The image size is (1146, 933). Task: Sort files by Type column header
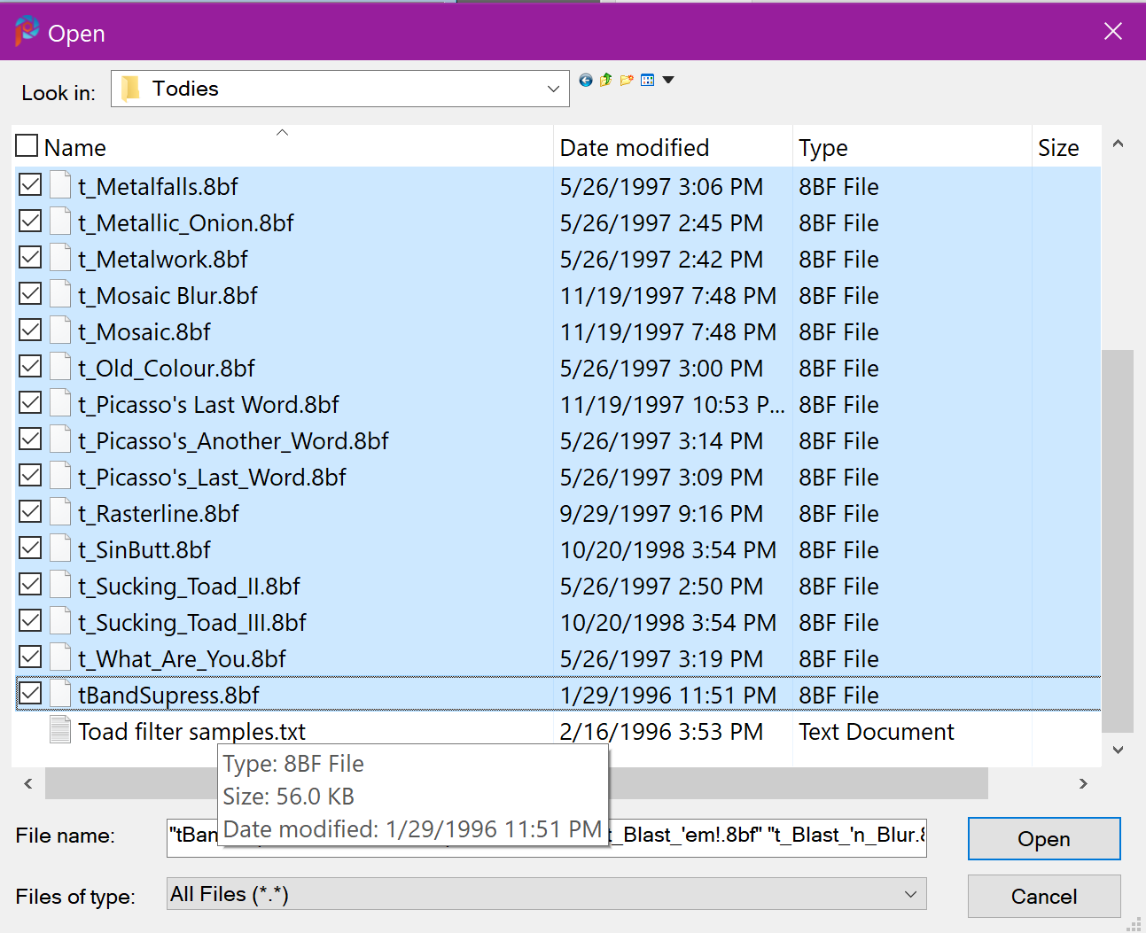823,148
